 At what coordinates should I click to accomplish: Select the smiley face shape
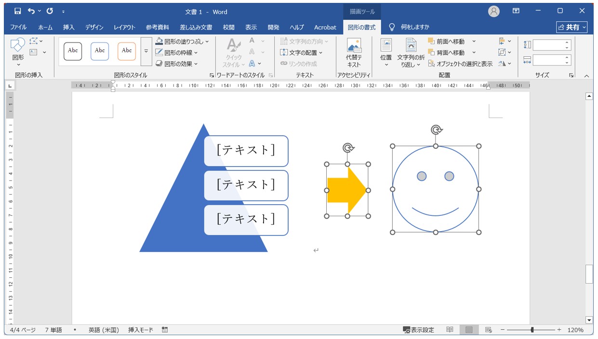pyautogui.click(x=436, y=189)
